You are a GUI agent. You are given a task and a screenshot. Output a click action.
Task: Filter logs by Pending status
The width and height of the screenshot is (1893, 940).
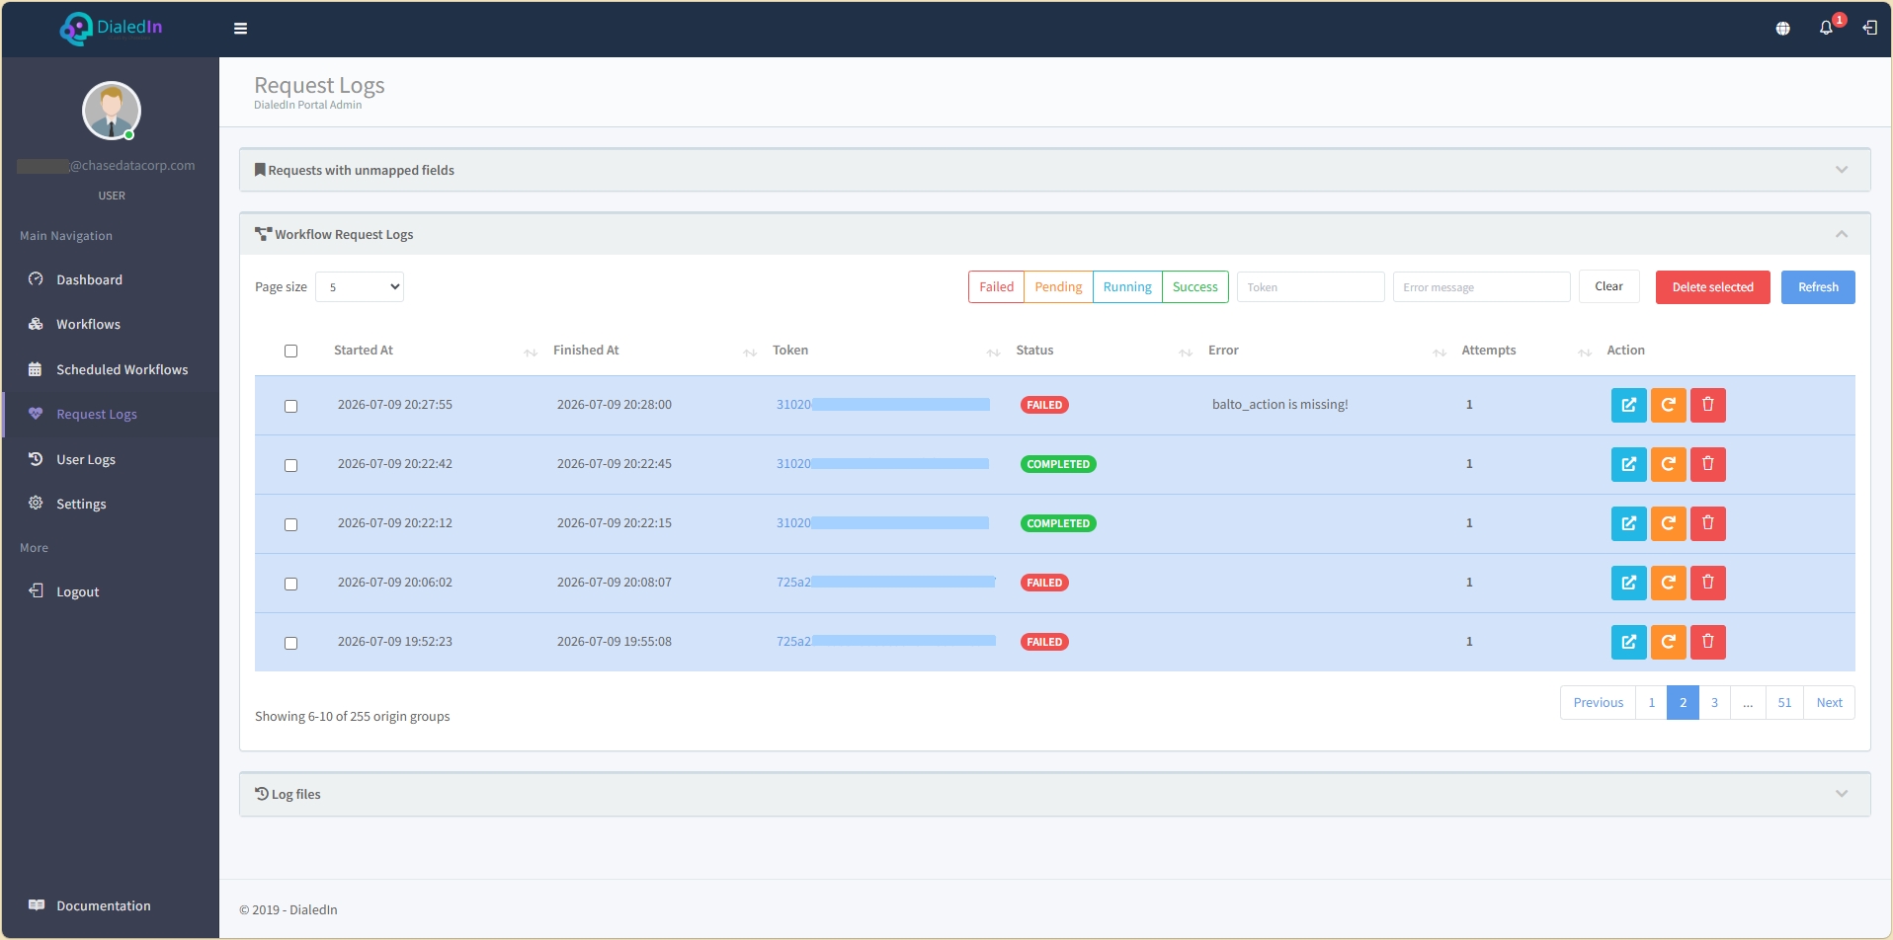(1058, 287)
